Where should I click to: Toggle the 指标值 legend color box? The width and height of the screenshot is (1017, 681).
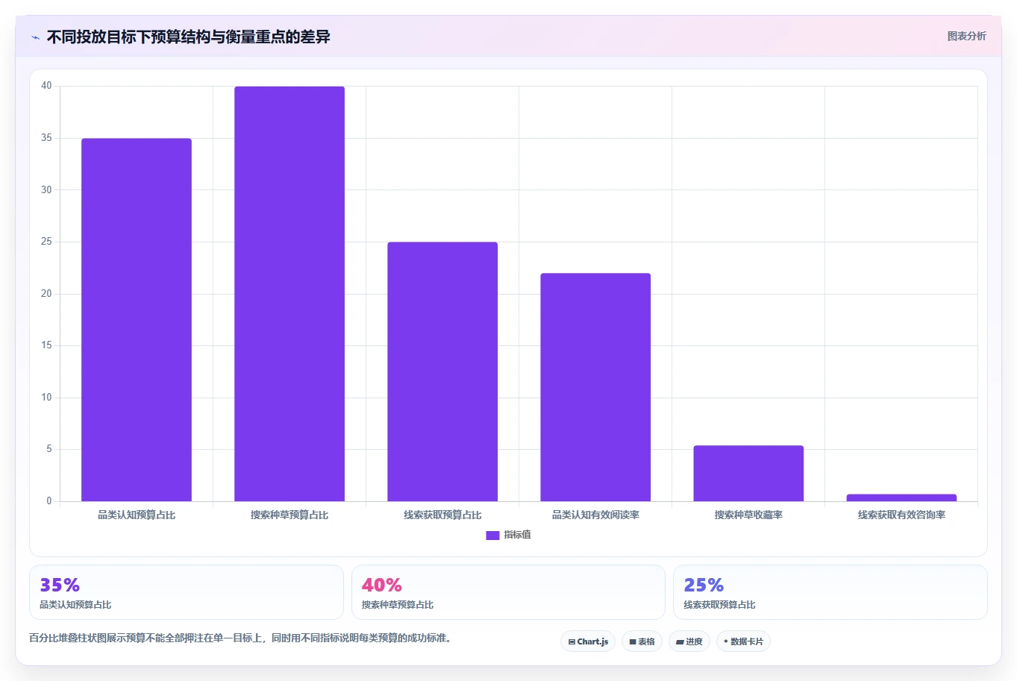coord(492,536)
